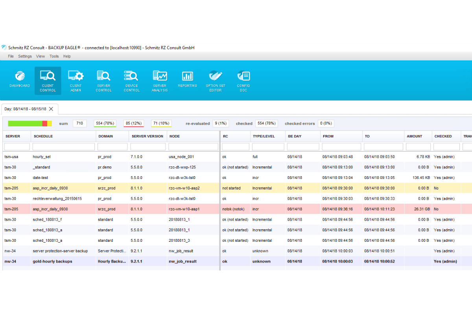Screen dimensions: 472x314
Task: Sort by the AMOUNT column header
Action: coord(414,136)
